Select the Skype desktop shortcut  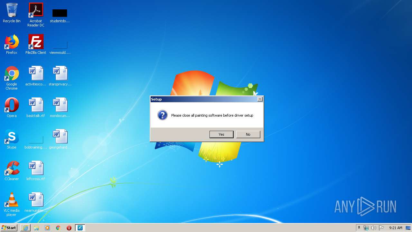pyautogui.click(x=12, y=139)
